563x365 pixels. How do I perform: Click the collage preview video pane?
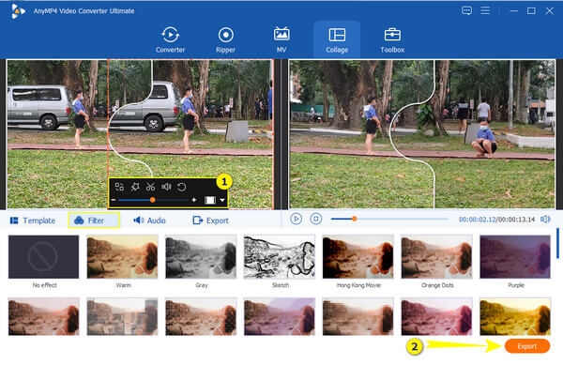tap(422, 134)
